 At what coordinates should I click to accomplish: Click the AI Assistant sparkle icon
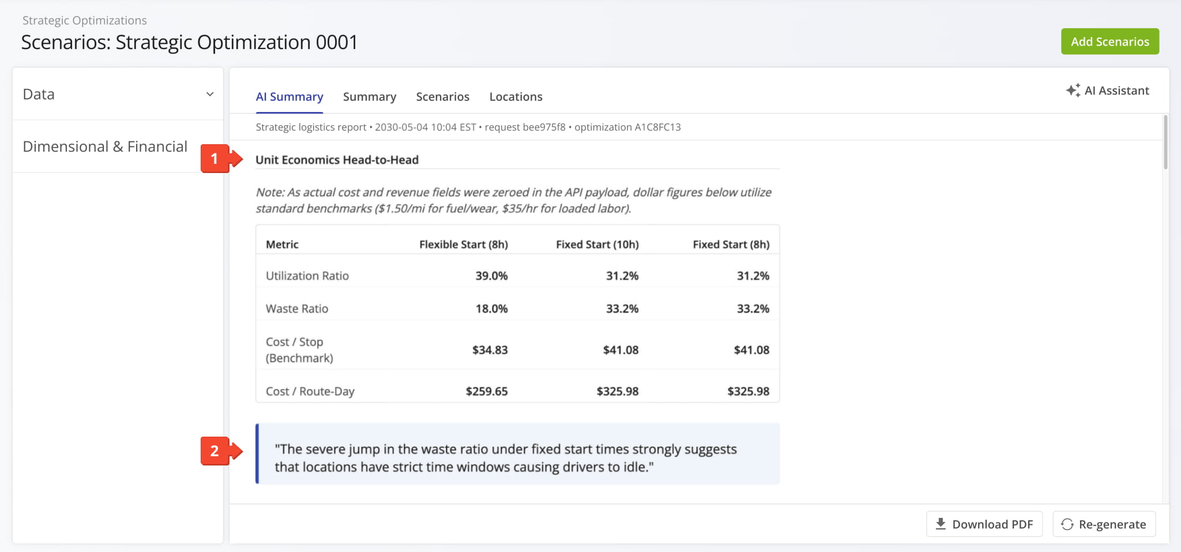click(x=1073, y=90)
